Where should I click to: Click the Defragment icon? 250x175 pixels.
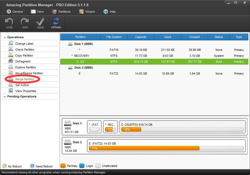11,61
